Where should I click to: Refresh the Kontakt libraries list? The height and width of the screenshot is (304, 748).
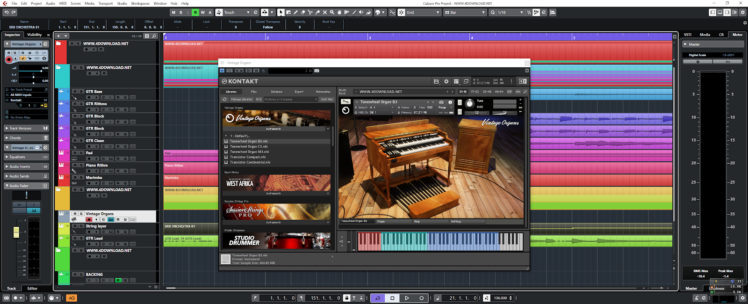click(x=224, y=99)
